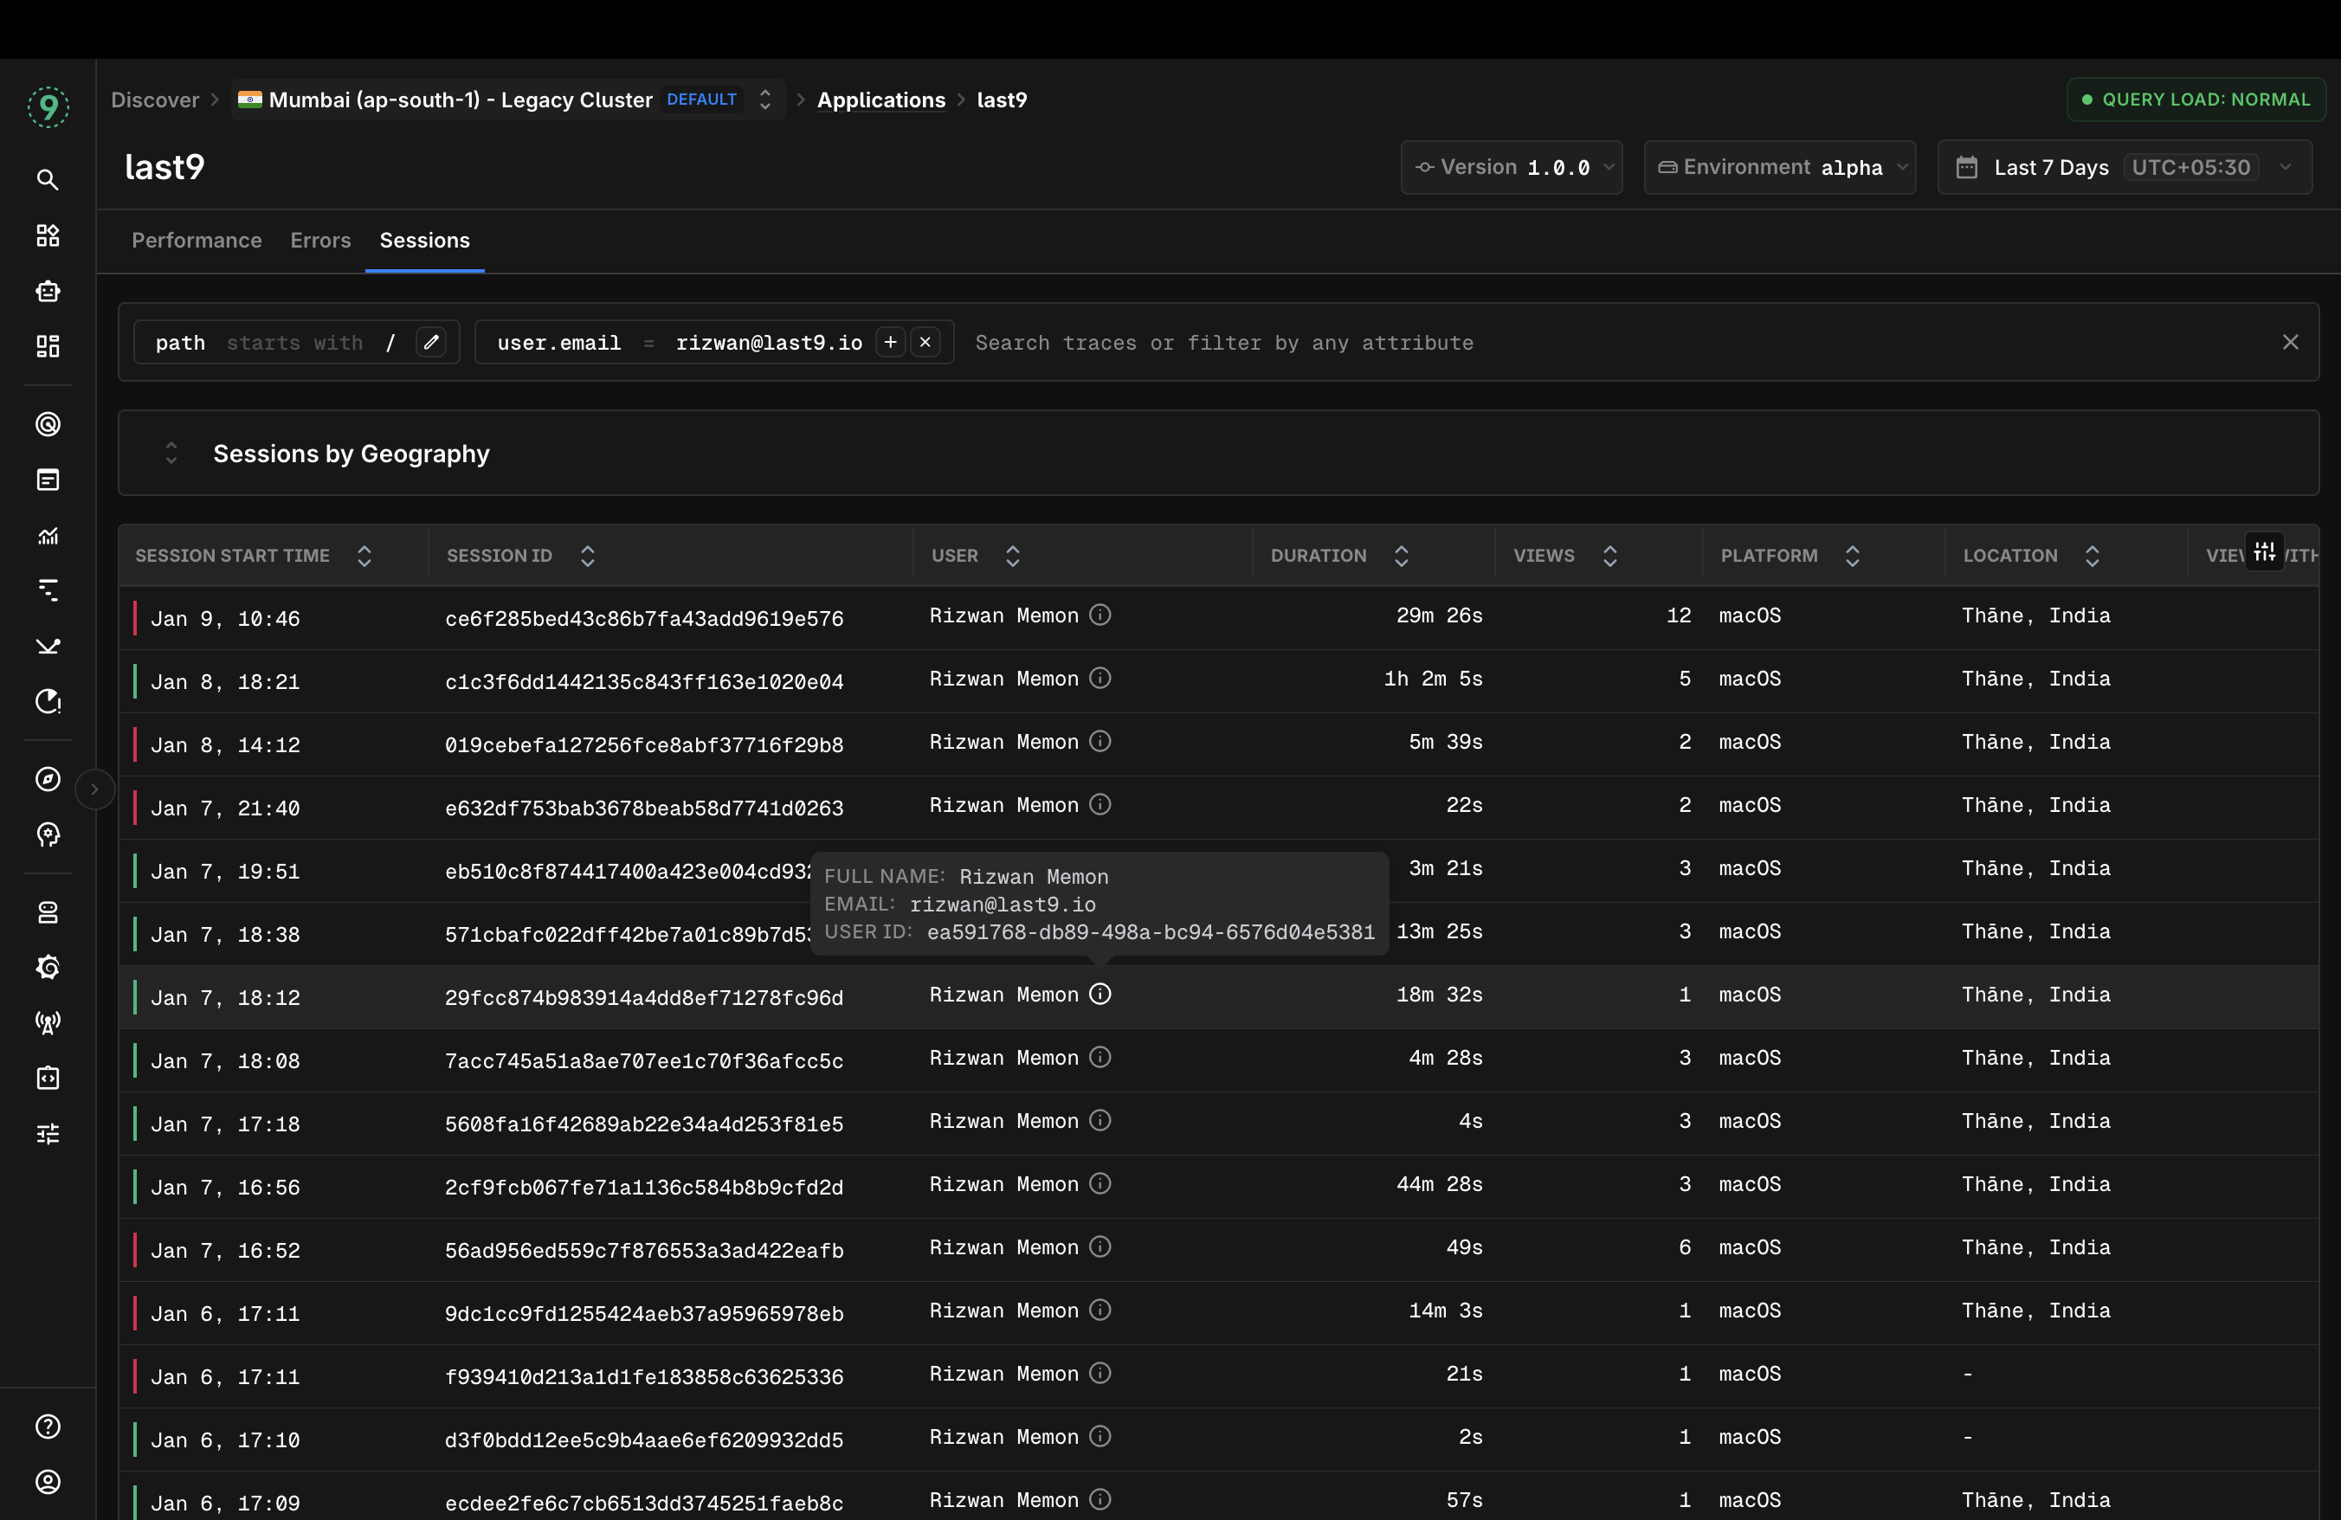The image size is (2341, 1520).
Task: Open the Environment alpha dropdown
Action: coord(1779,167)
